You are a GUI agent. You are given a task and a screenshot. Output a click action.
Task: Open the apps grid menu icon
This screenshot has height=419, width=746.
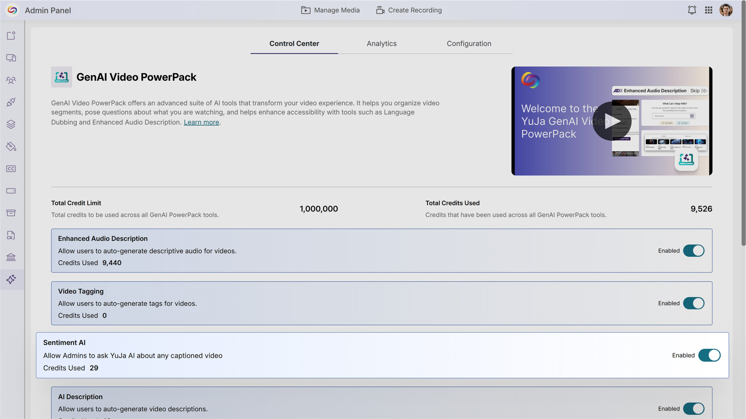(708, 10)
